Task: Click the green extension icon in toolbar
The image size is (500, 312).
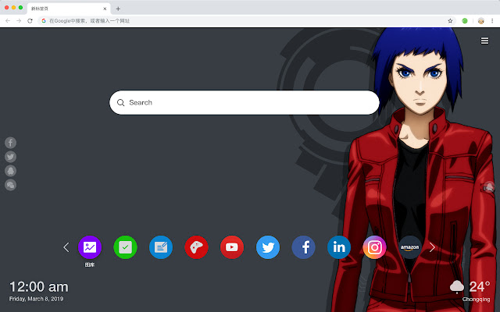Action: click(x=465, y=21)
